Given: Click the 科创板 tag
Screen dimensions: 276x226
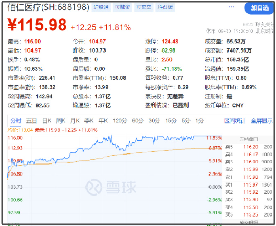Looking at the screenshot, I should tap(165, 7).
